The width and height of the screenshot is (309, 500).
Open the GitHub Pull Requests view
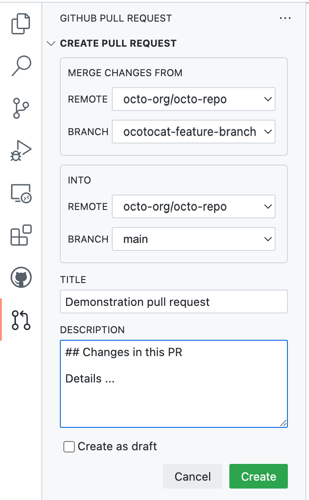[x=21, y=320]
